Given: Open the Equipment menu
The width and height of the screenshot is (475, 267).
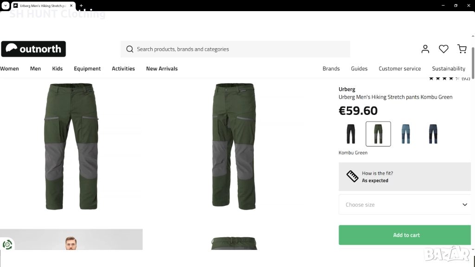Looking at the screenshot, I should [x=87, y=69].
